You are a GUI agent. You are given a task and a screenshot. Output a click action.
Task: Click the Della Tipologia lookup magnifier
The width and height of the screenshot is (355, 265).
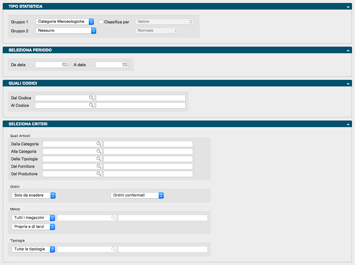tap(99, 159)
